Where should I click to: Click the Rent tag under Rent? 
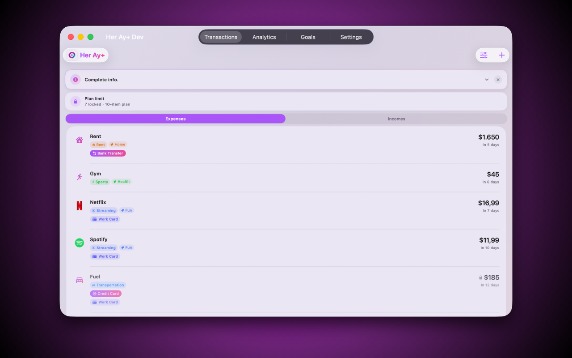point(98,145)
